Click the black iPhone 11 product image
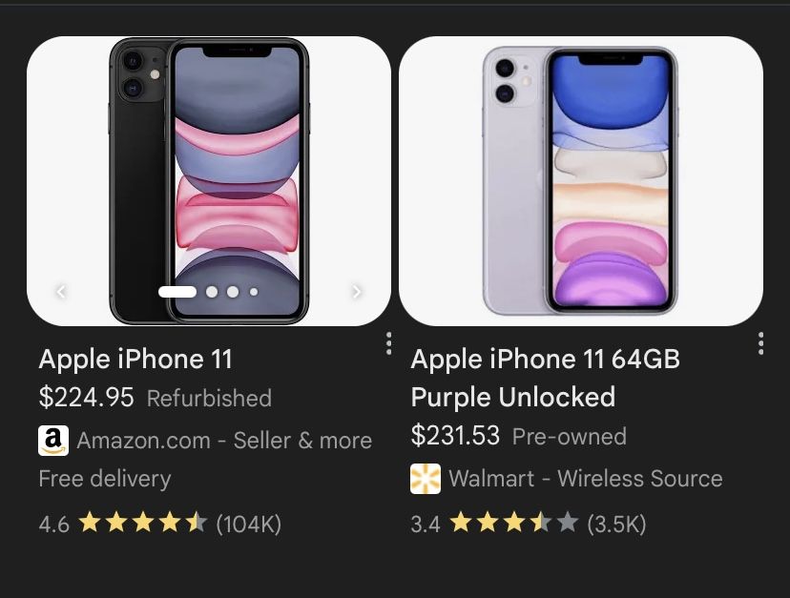 [x=209, y=181]
